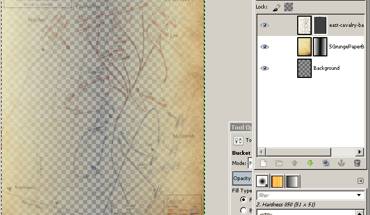Open the brush filter dropdown
Viewport: 370px width, 215px height.
359,195
